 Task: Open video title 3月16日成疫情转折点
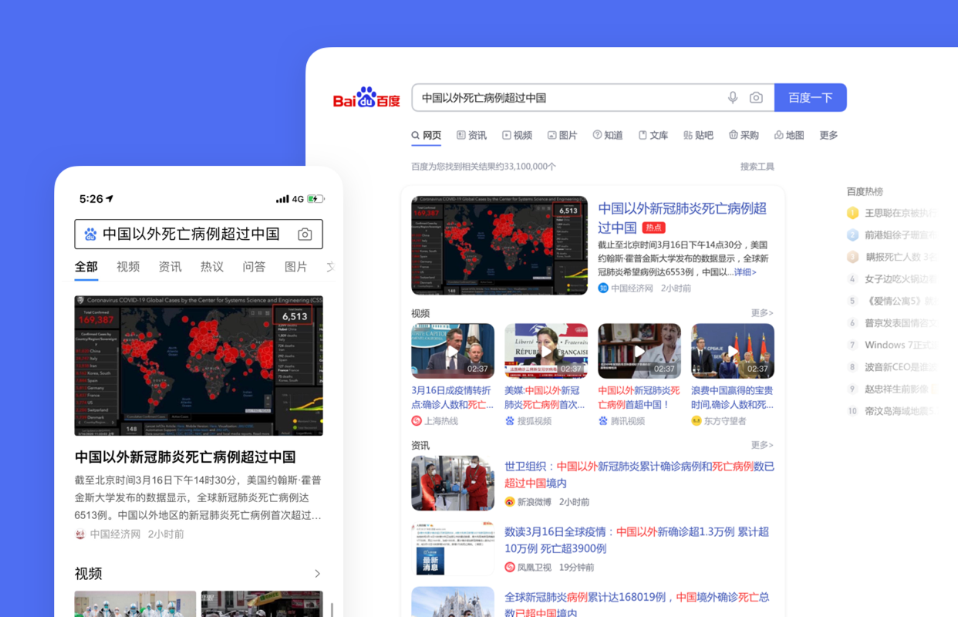pos(453,397)
